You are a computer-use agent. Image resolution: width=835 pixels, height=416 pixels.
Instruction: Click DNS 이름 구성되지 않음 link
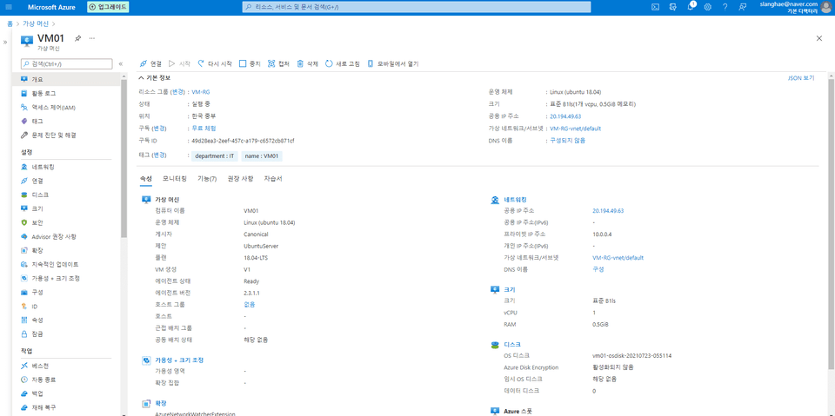pyautogui.click(x=568, y=141)
